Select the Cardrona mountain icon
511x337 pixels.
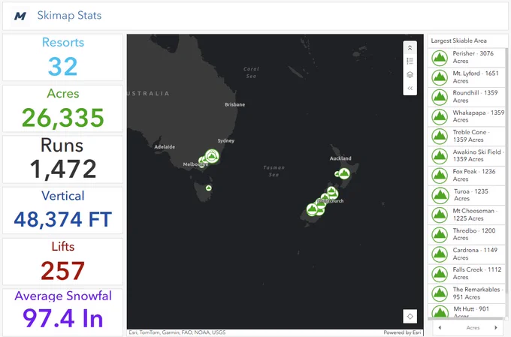pos(440,254)
